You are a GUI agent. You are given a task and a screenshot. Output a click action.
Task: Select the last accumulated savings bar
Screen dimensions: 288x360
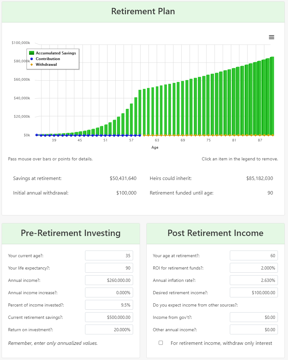click(x=272, y=96)
